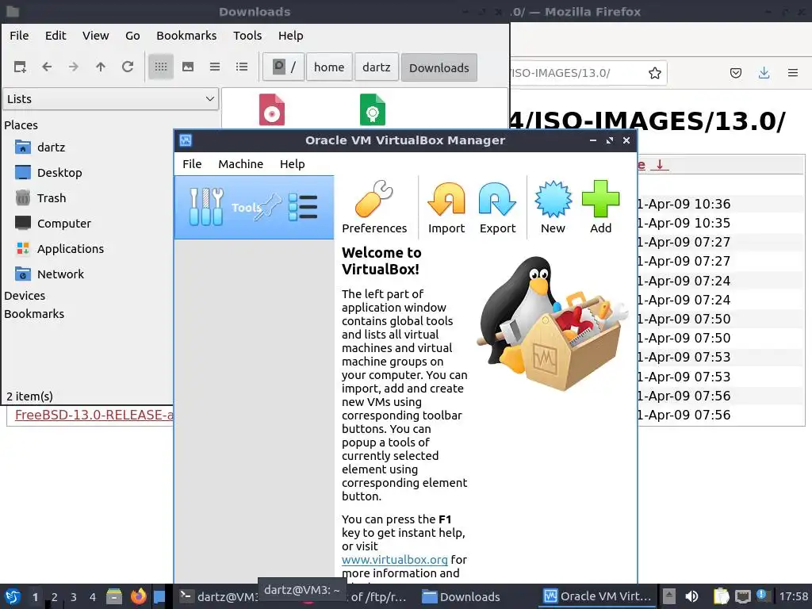Open file manager Go menu
The height and width of the screenshot is (609, 812).
tap(132, 35)
